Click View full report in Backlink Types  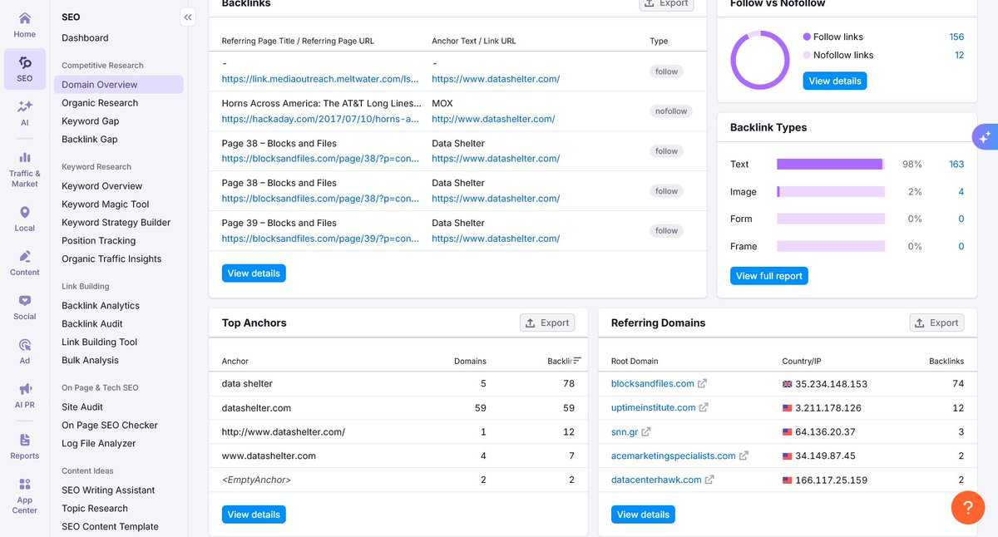coord(769,276)
